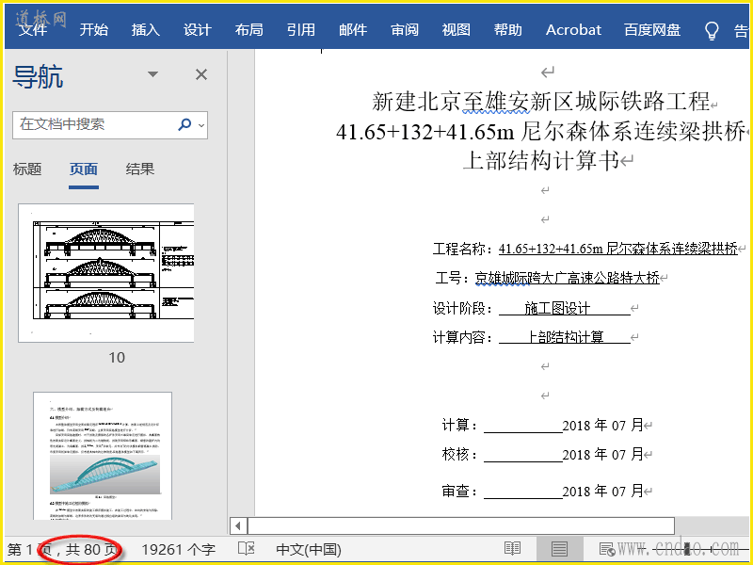This screenshot has height=565, width=753.
Task: Change language 中文(中国) in status bar
Action: (309, 549)
